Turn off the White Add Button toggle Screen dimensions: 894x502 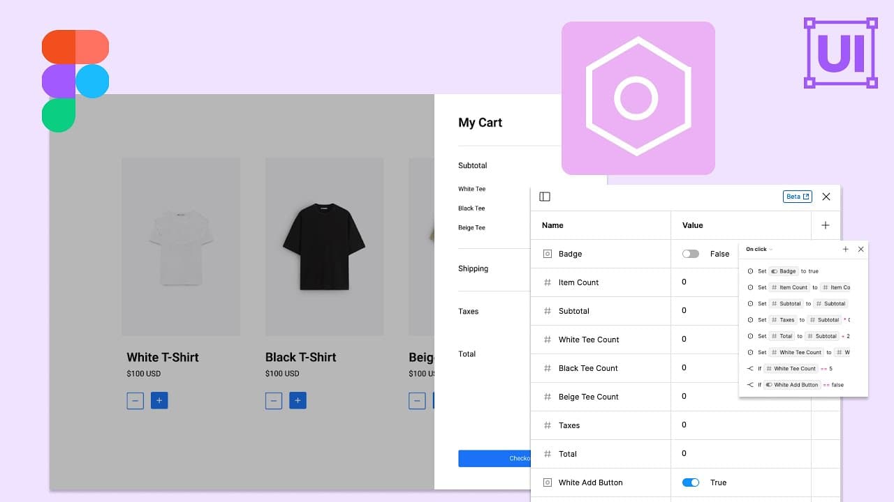[691, 482]
